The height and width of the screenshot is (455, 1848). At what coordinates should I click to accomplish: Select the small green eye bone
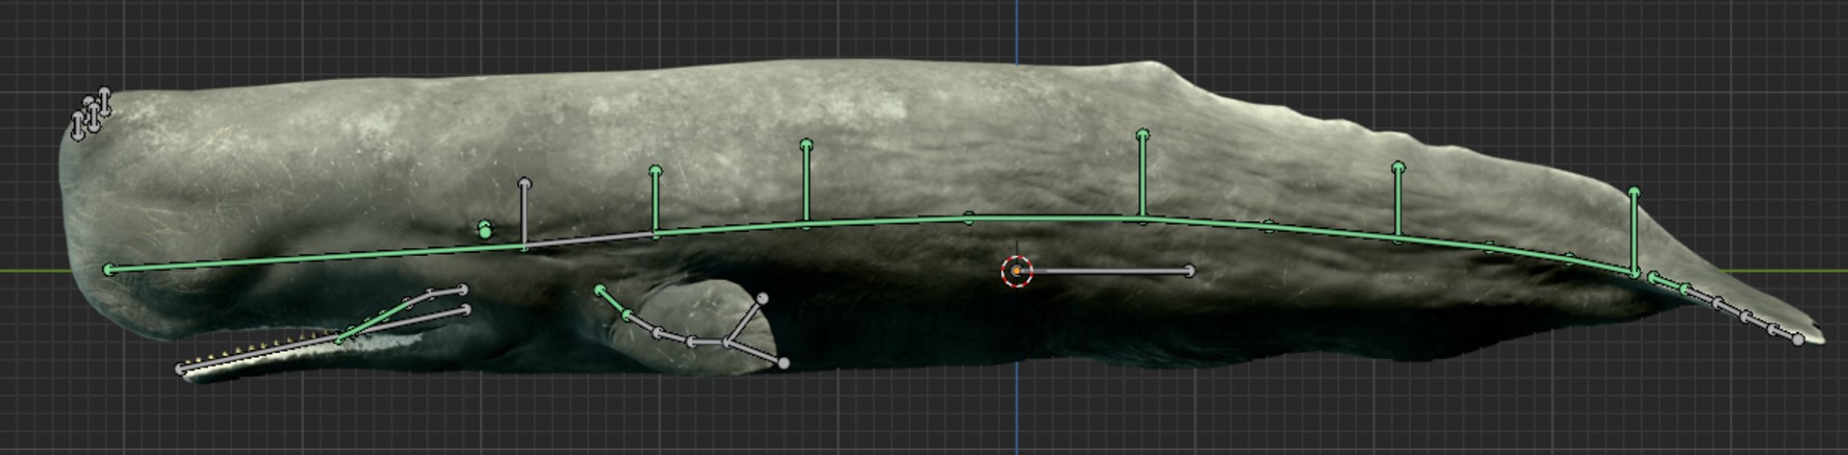point(484,229)
